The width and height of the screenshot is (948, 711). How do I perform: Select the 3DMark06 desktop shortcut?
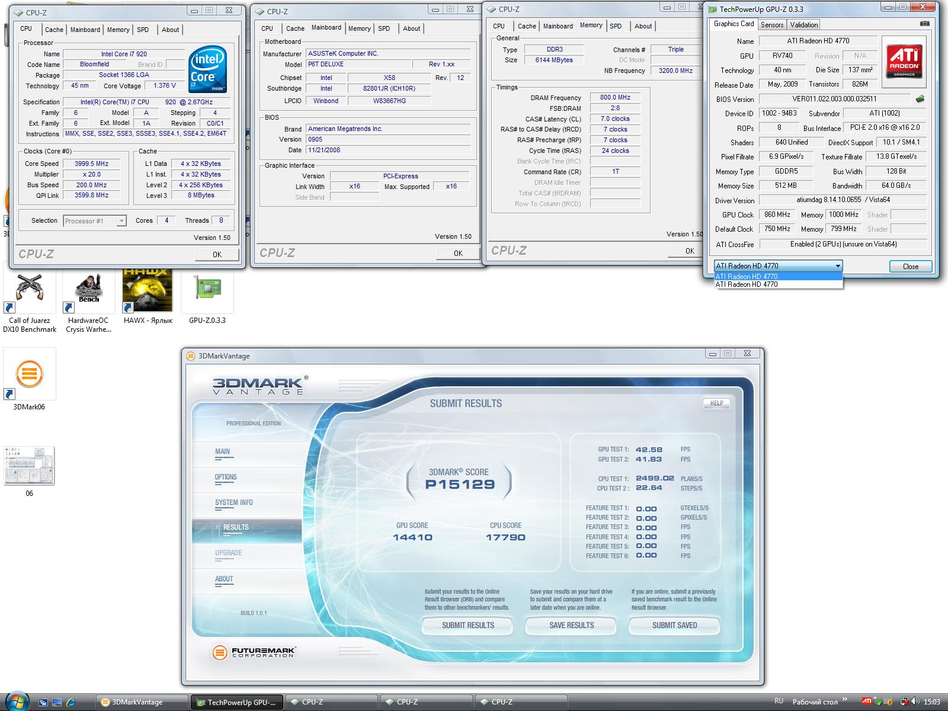tap(30, 379)
